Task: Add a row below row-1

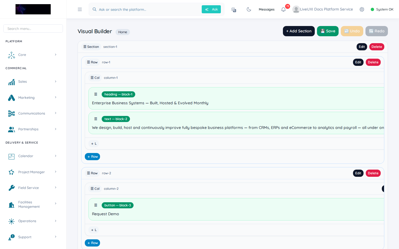Action: [x=92, y=157]
